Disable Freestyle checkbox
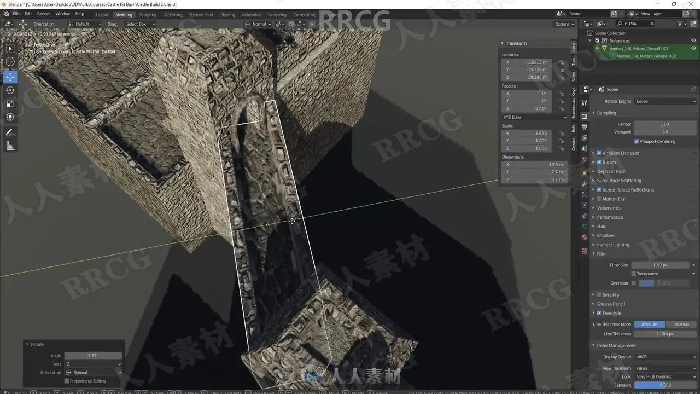Screen dimensions: 700x394 [599, 314]
